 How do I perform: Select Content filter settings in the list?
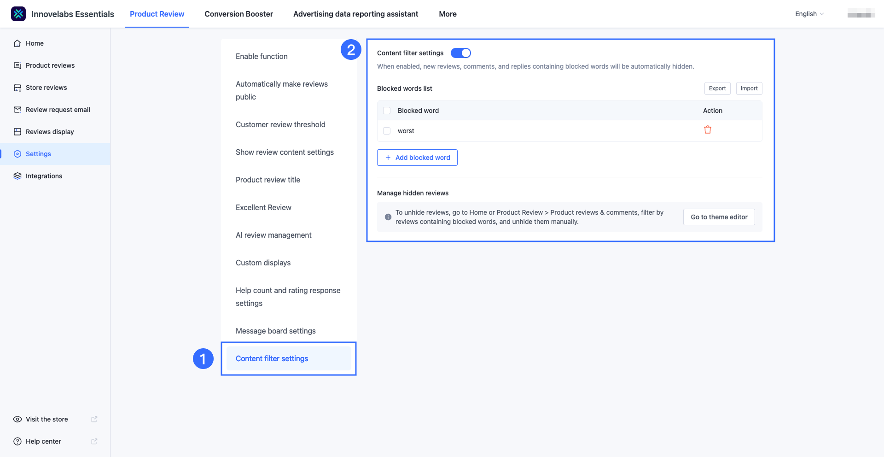point(289,358)
